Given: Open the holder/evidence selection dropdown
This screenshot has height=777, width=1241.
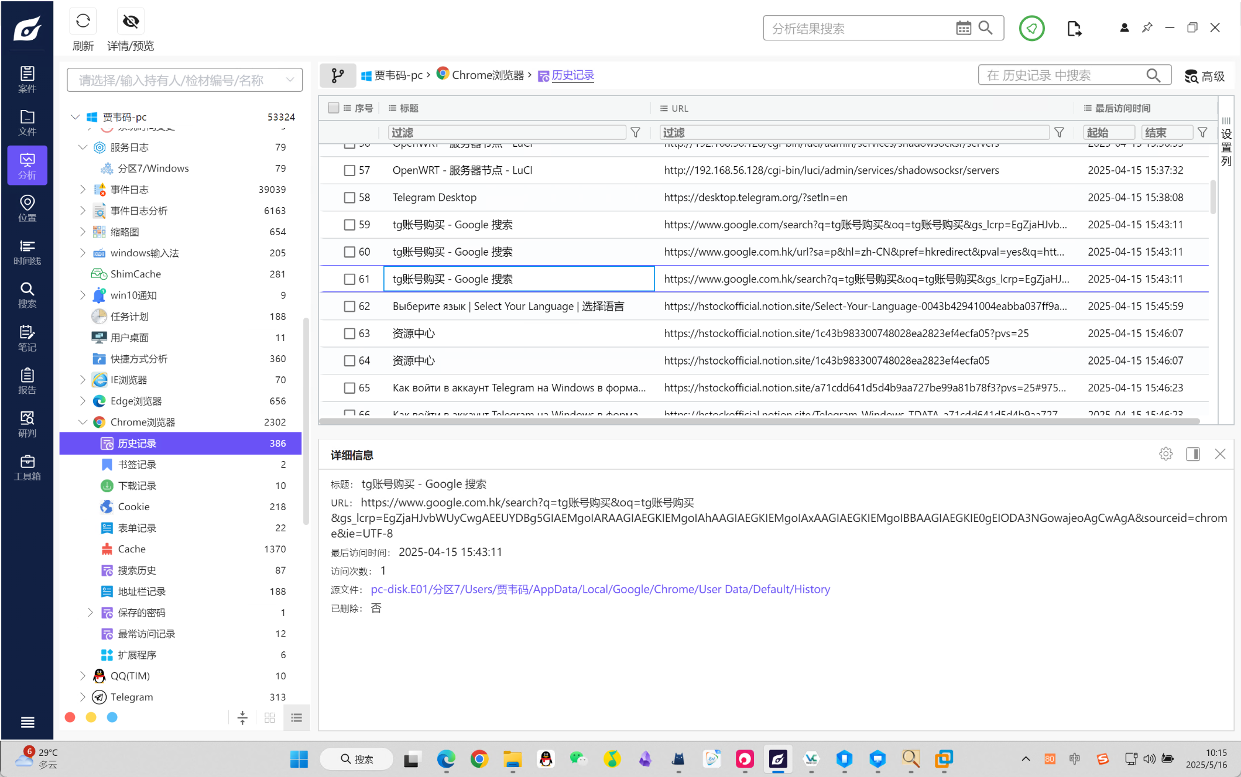Looking at the screenshot, I should pos(290,80).
